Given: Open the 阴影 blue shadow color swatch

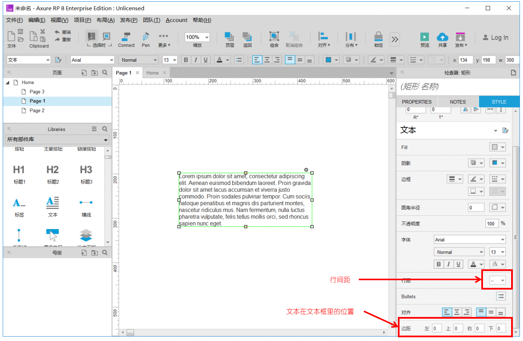Looking at the screenshot, I should (x=498, y=163).
